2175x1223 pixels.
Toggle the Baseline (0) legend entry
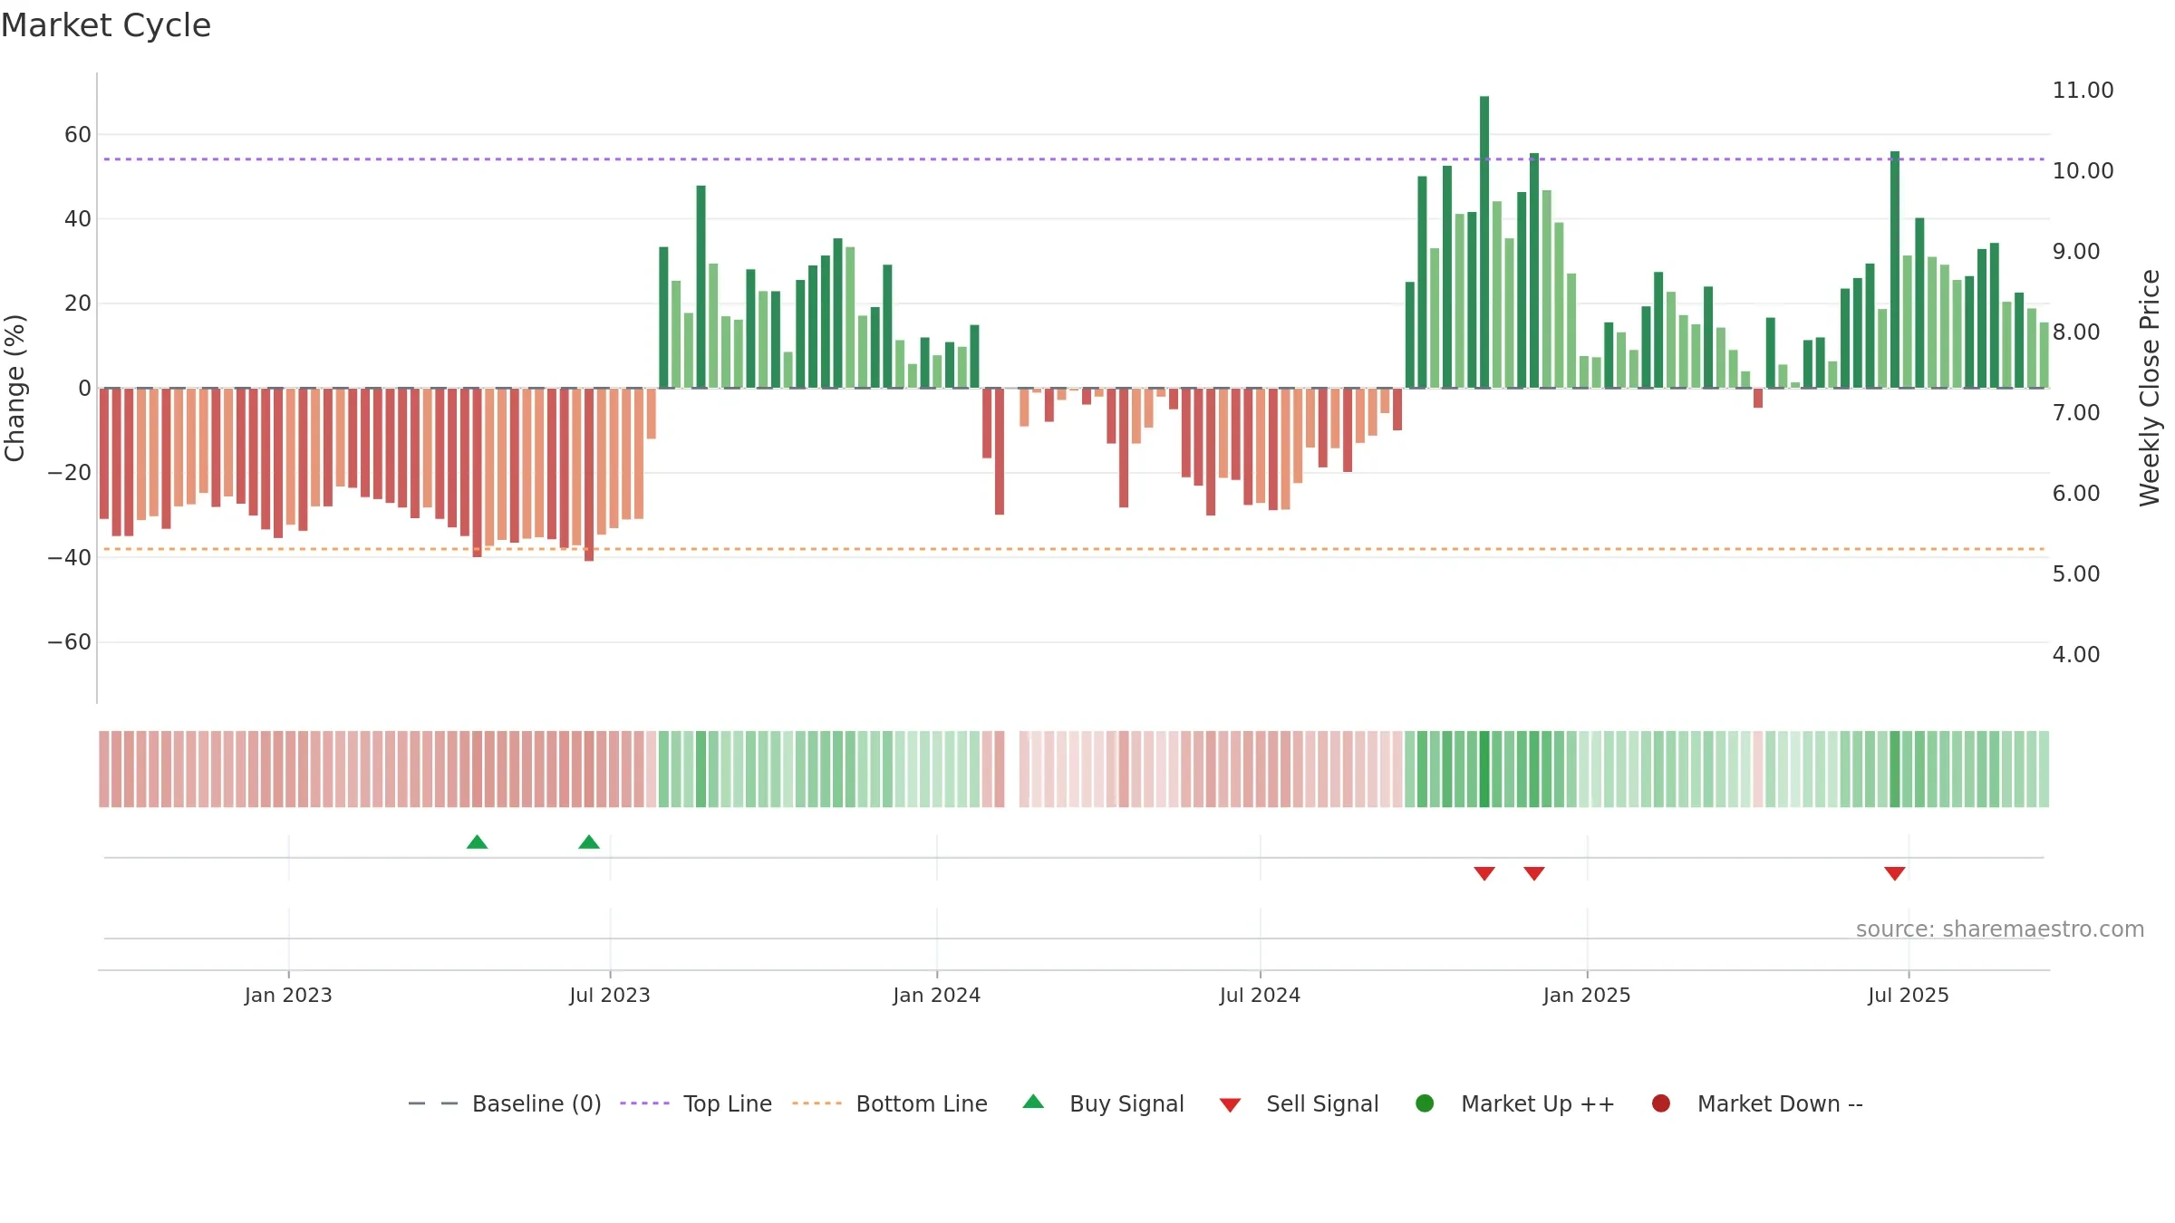[x=505, y=1103]
